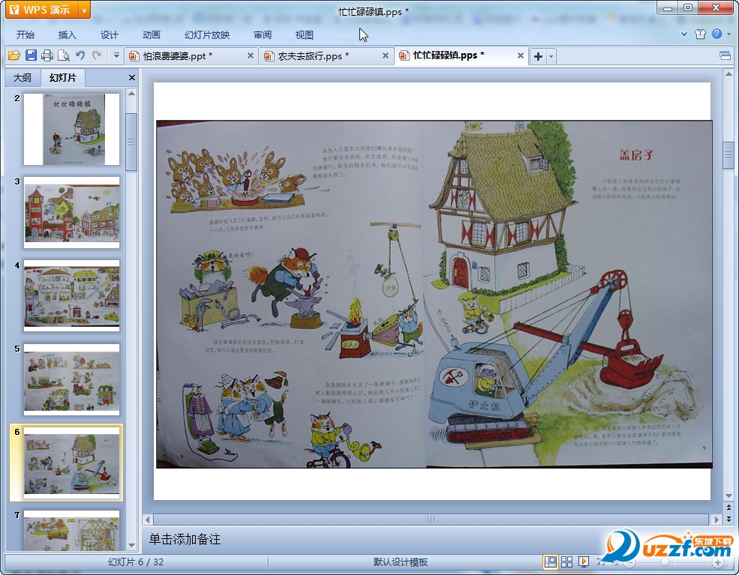This screenshot has height=575, width=739.
Task: Save the presentation with the floppy disk icon
Action: (x=31, y=55)
